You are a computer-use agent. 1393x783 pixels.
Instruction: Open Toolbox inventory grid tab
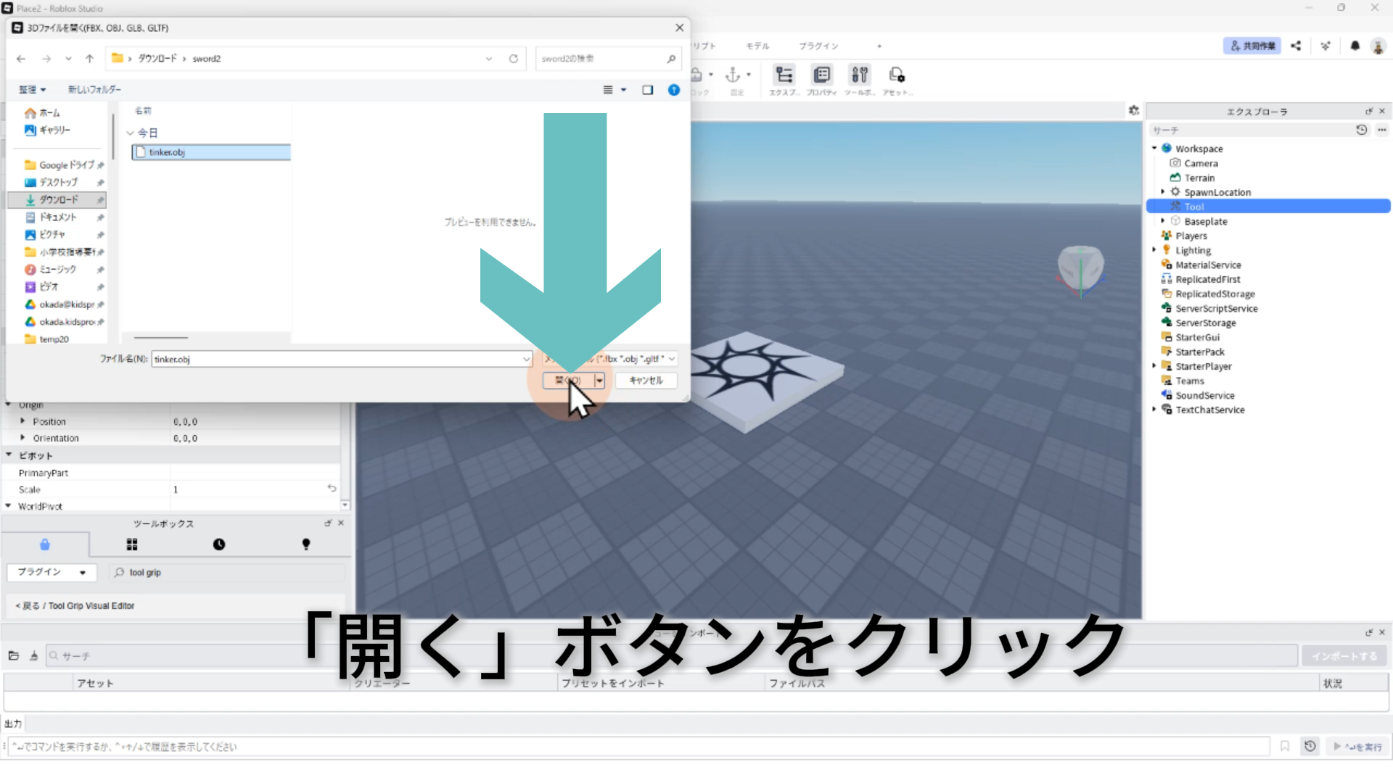pos(132,544)
